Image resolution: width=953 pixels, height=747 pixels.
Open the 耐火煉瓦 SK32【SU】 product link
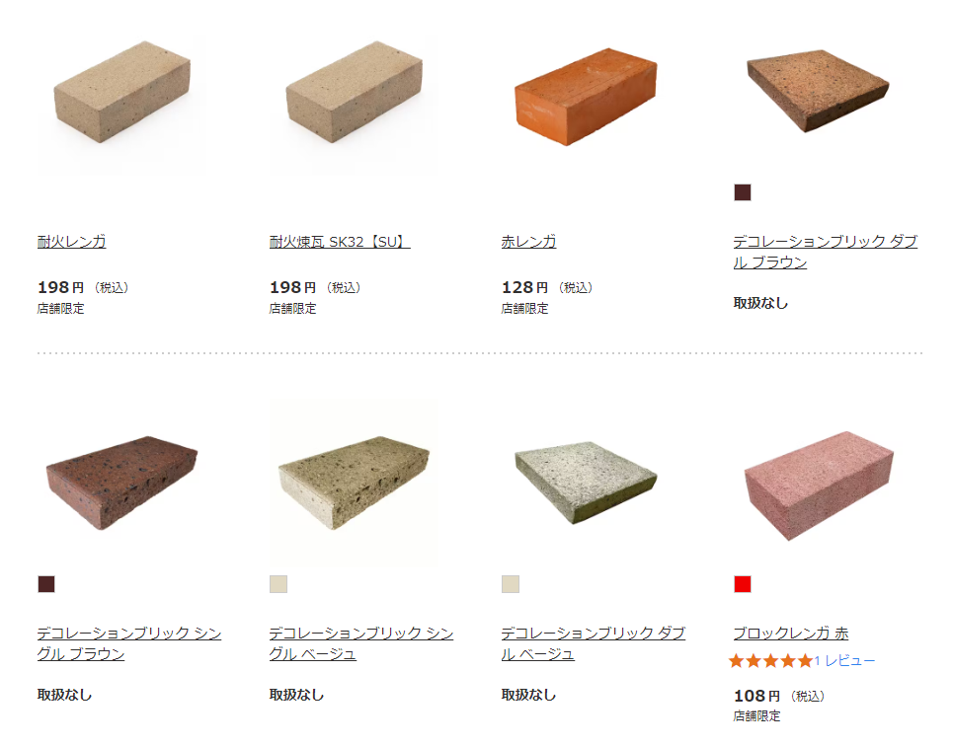[340, 242]
